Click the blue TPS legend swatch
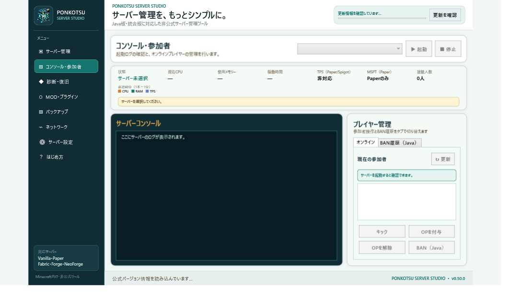 [147, 92]
